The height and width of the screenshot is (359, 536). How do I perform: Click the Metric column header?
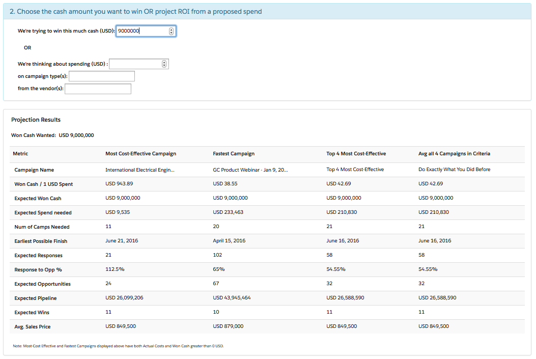coord(21,154)
